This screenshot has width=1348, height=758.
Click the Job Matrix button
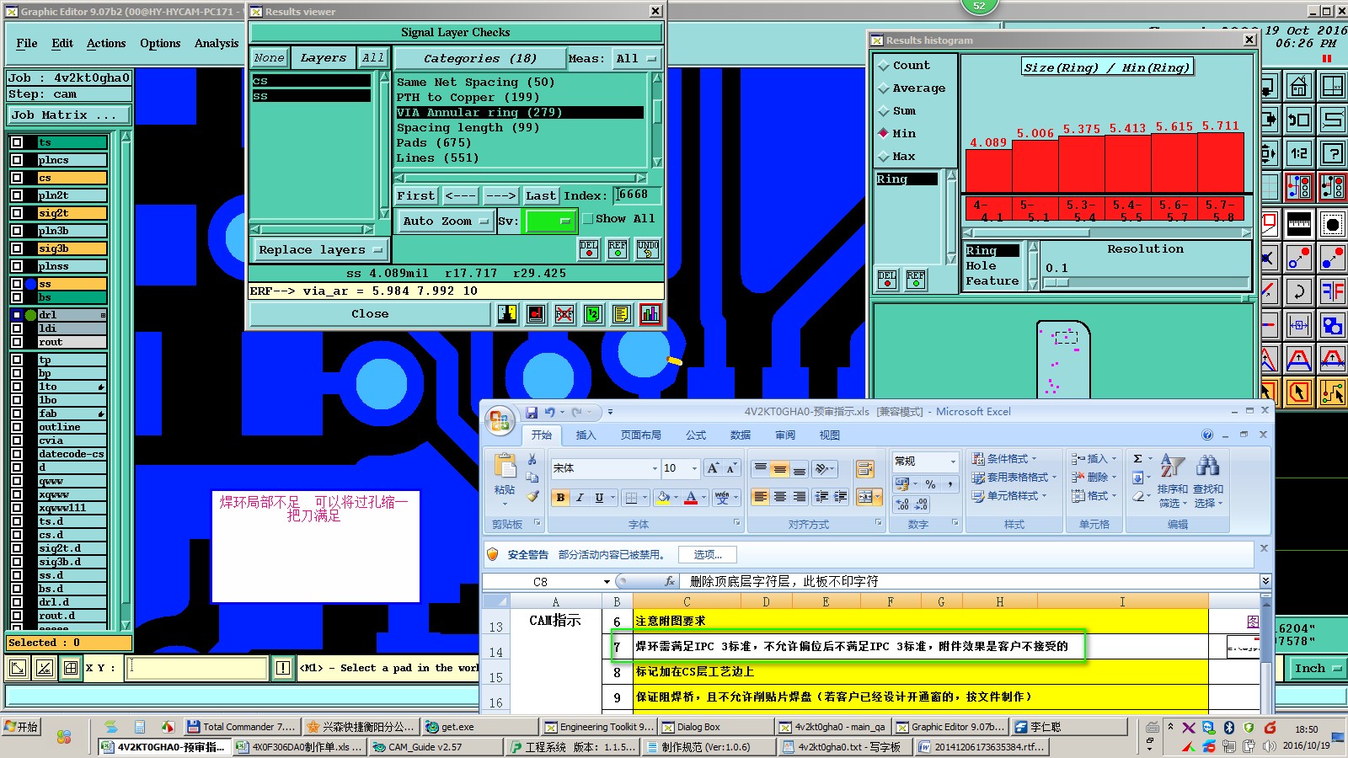pyautogui.click(x=69, y=115)
